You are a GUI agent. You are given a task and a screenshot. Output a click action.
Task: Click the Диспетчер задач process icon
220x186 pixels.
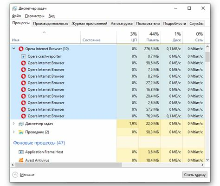(x=21, y=124)
